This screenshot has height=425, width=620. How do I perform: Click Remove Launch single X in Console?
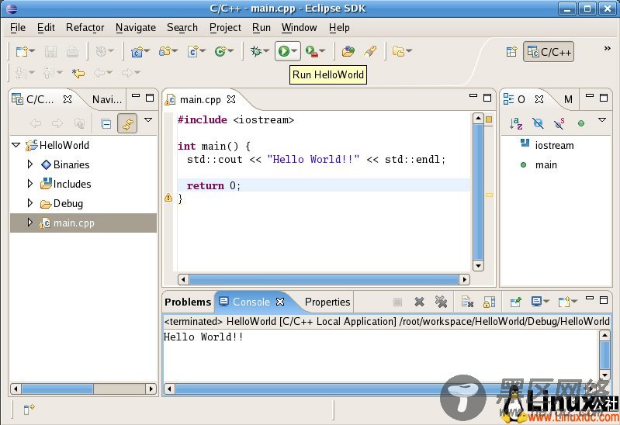coord(419,302)
